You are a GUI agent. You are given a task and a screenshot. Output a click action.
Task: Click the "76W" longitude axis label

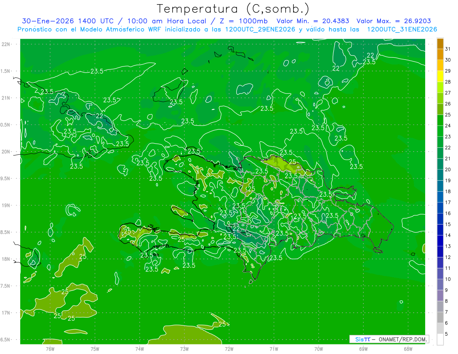coord(50,349)
